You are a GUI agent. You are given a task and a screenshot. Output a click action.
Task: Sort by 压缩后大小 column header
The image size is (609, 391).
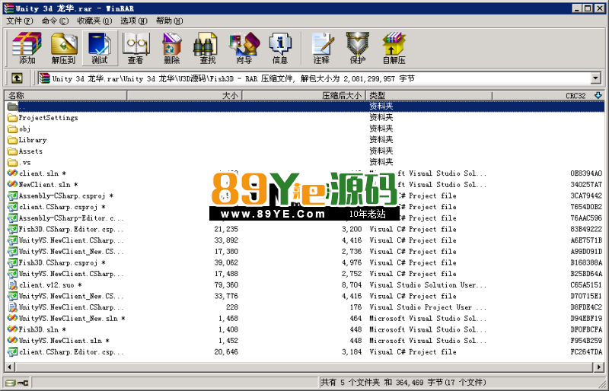point(304,96)
